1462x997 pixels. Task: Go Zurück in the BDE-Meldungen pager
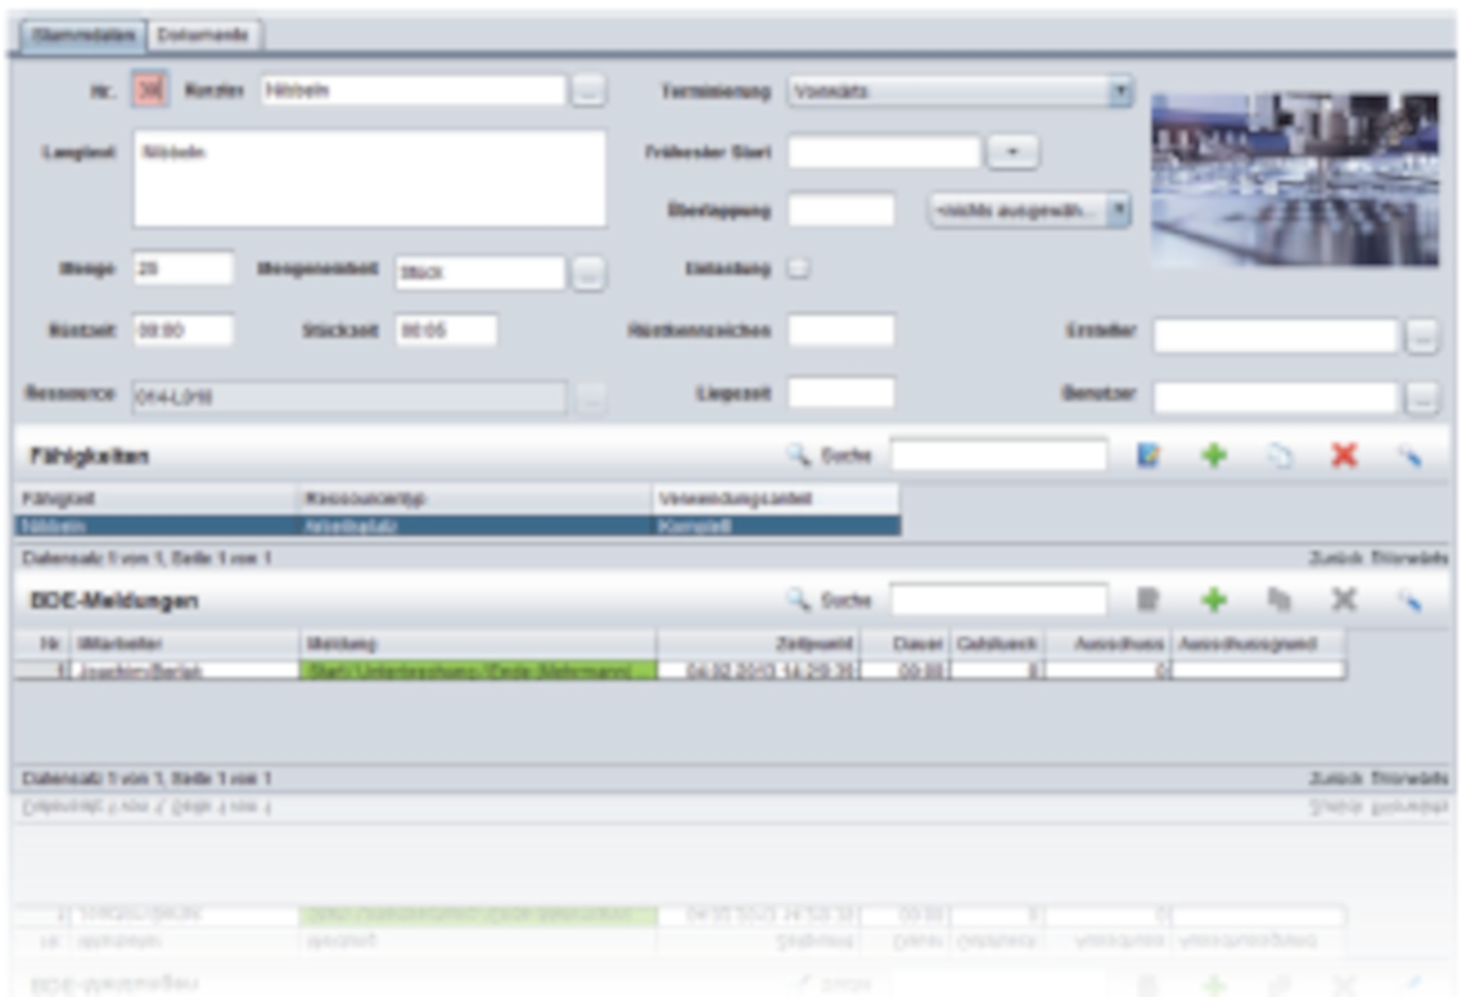coord(1335,779)
